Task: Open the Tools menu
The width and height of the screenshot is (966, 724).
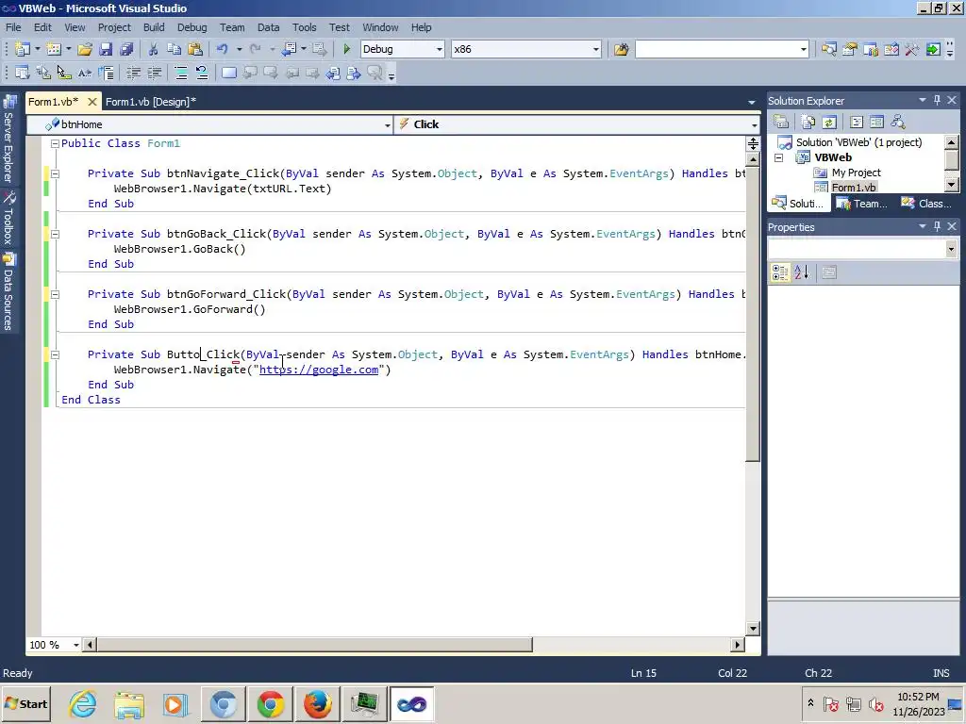Action: click(x=304, y=27)
